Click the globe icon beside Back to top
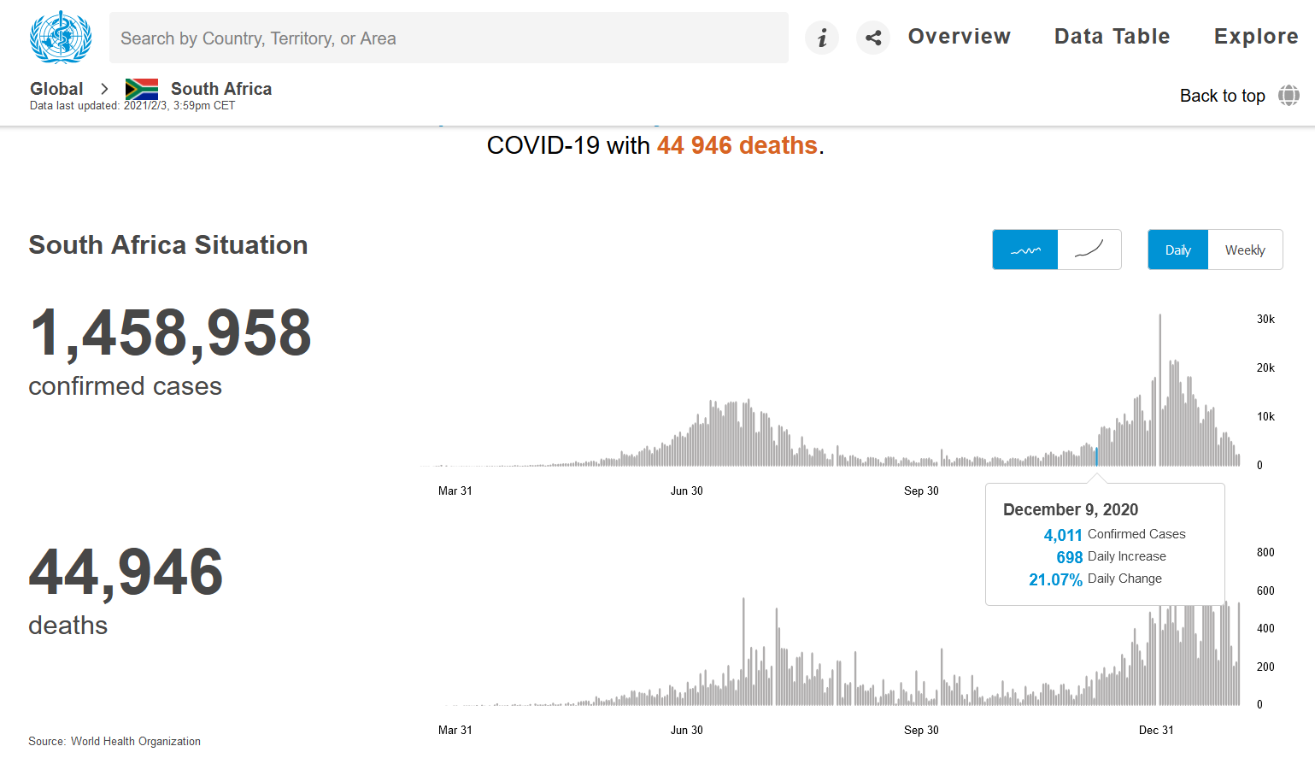This screenshot has height=758, width=1315. (x=1288, y=96)
